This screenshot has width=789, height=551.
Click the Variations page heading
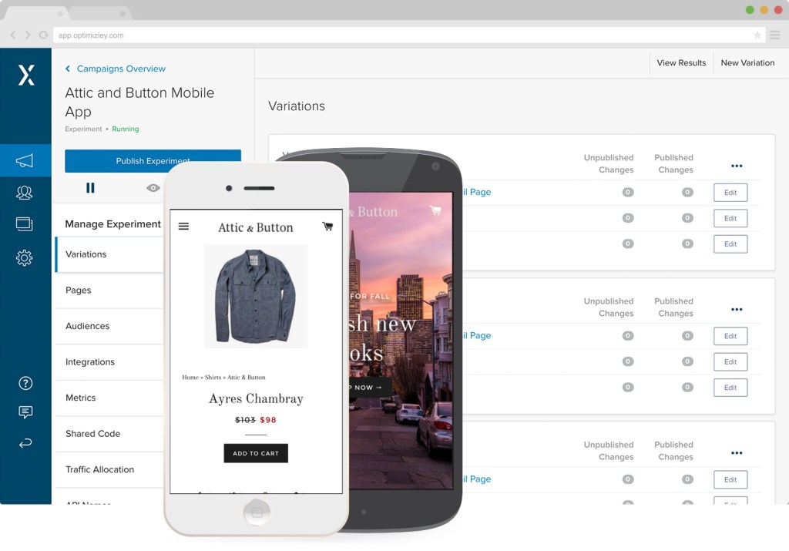click(297, 106)
